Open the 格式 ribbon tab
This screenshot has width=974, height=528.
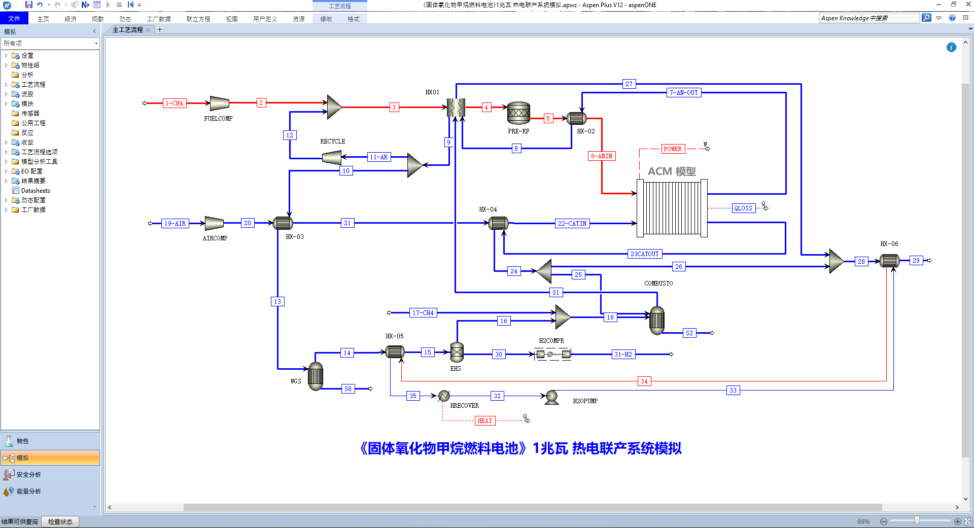[x=354, y=19]
